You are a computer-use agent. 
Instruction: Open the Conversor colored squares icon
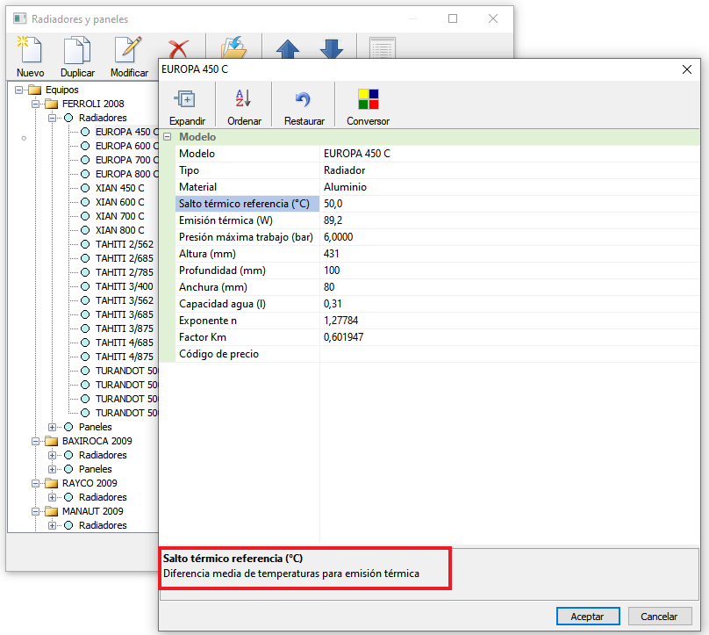(x=368, y=99)
